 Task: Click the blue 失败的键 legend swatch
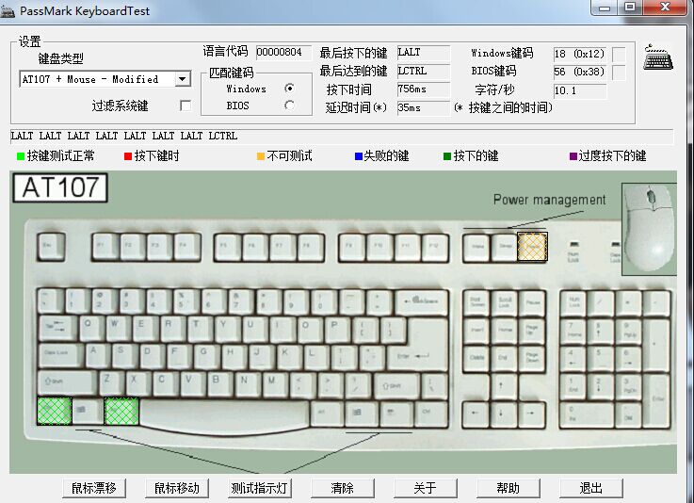point(359,156)
